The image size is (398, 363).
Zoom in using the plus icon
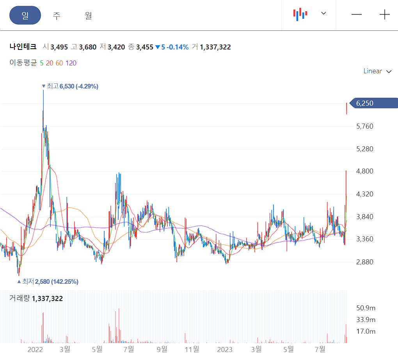[384, 14]
